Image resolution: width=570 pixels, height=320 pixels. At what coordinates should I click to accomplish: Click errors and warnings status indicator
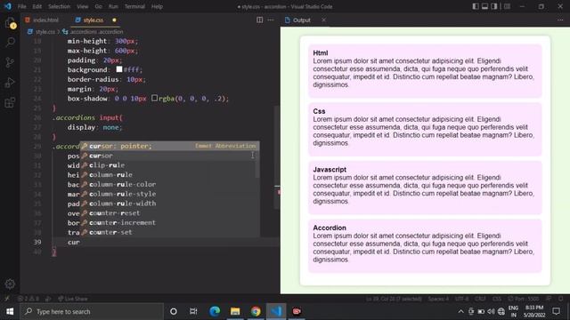point(28,299)
